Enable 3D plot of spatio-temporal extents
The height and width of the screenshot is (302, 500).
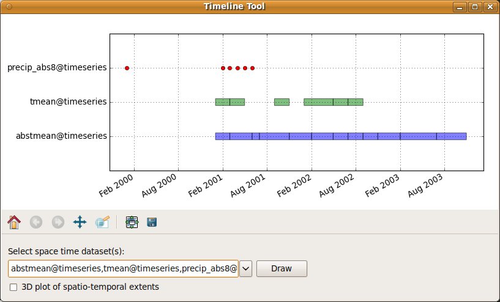point(13,287)
